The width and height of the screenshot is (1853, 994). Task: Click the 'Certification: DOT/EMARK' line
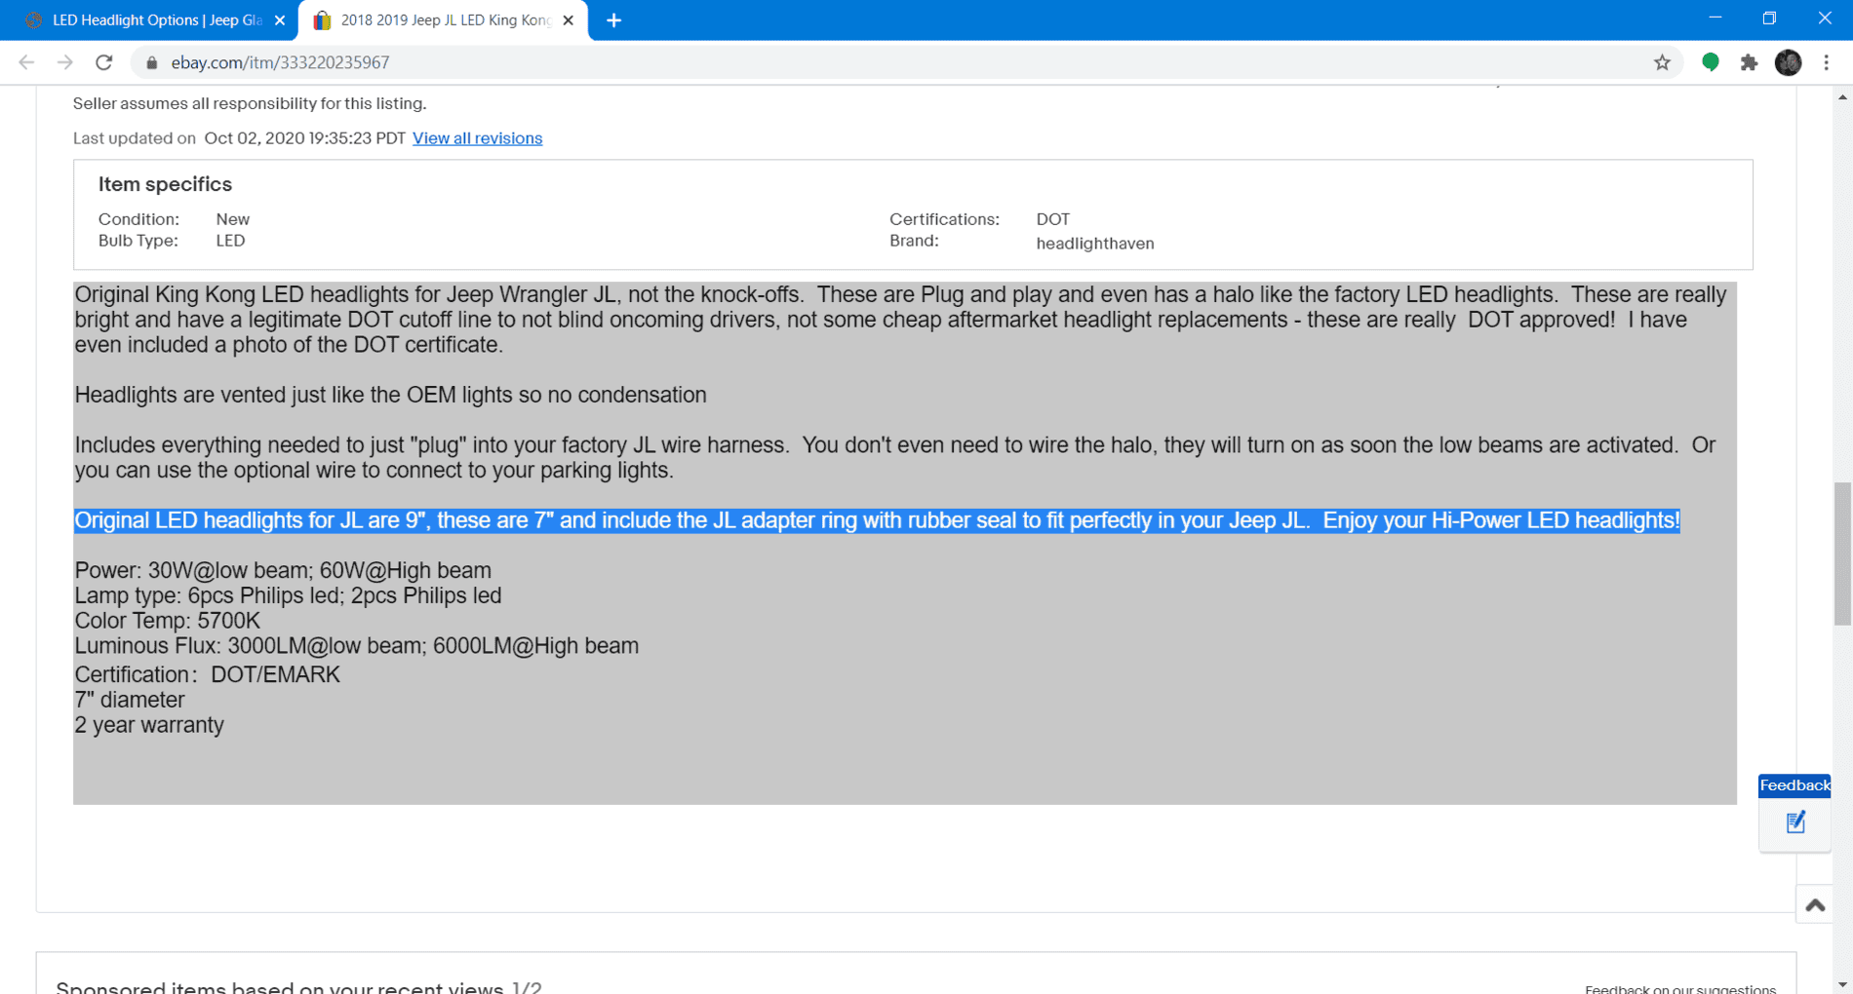pyautogui.click(x=208, y=674)
